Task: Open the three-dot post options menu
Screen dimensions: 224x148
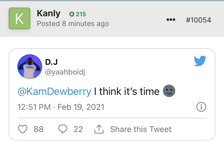Action: click(171, 20)
